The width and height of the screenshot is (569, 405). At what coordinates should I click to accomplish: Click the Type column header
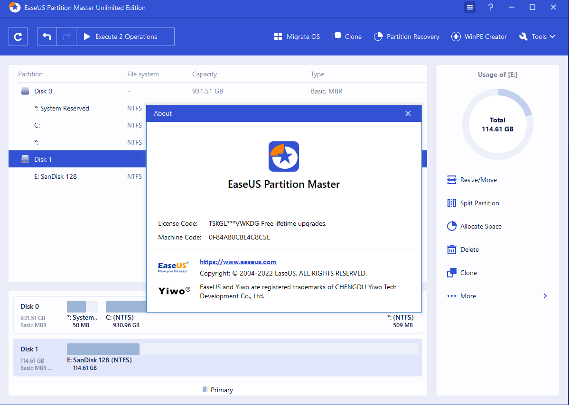tap(317, 74)
